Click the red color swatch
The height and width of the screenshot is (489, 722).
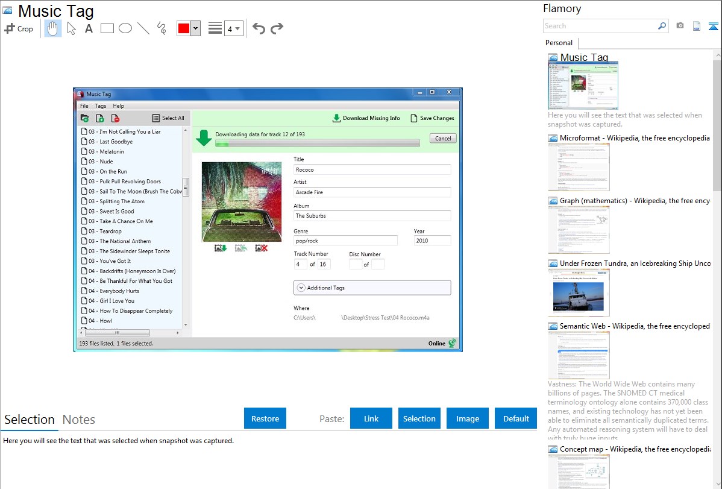click(184, 28)
